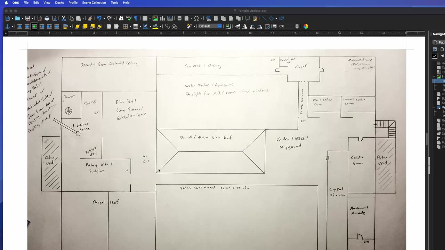Click the Bring to Front icon

click(x=77, y=26)
